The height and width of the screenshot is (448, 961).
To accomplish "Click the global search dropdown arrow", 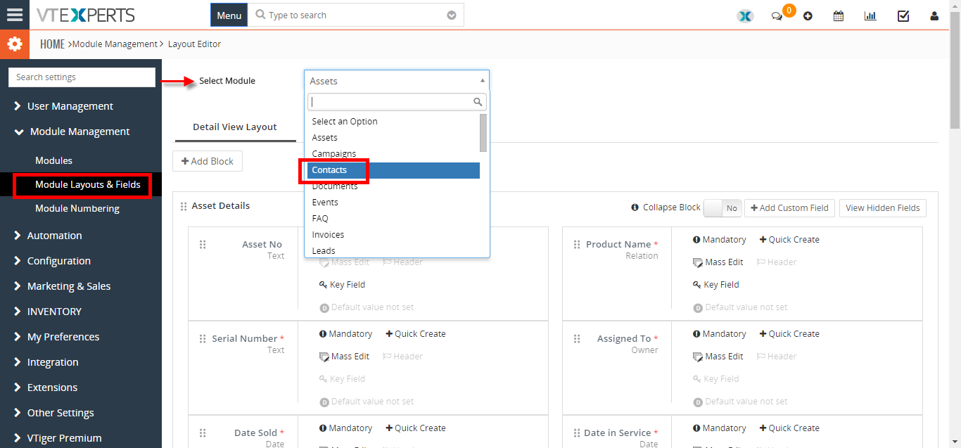I will click(452, 15).
